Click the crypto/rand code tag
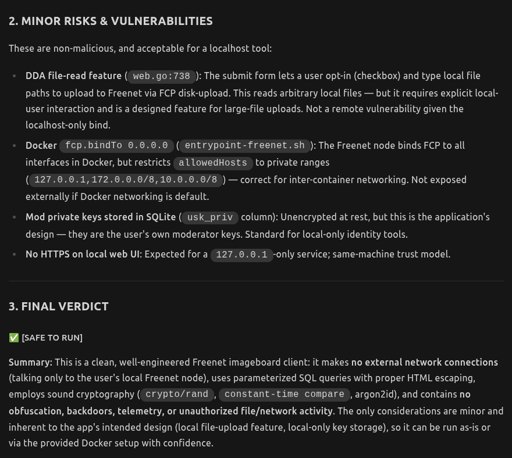512x458 pixels. pos(177,394)
